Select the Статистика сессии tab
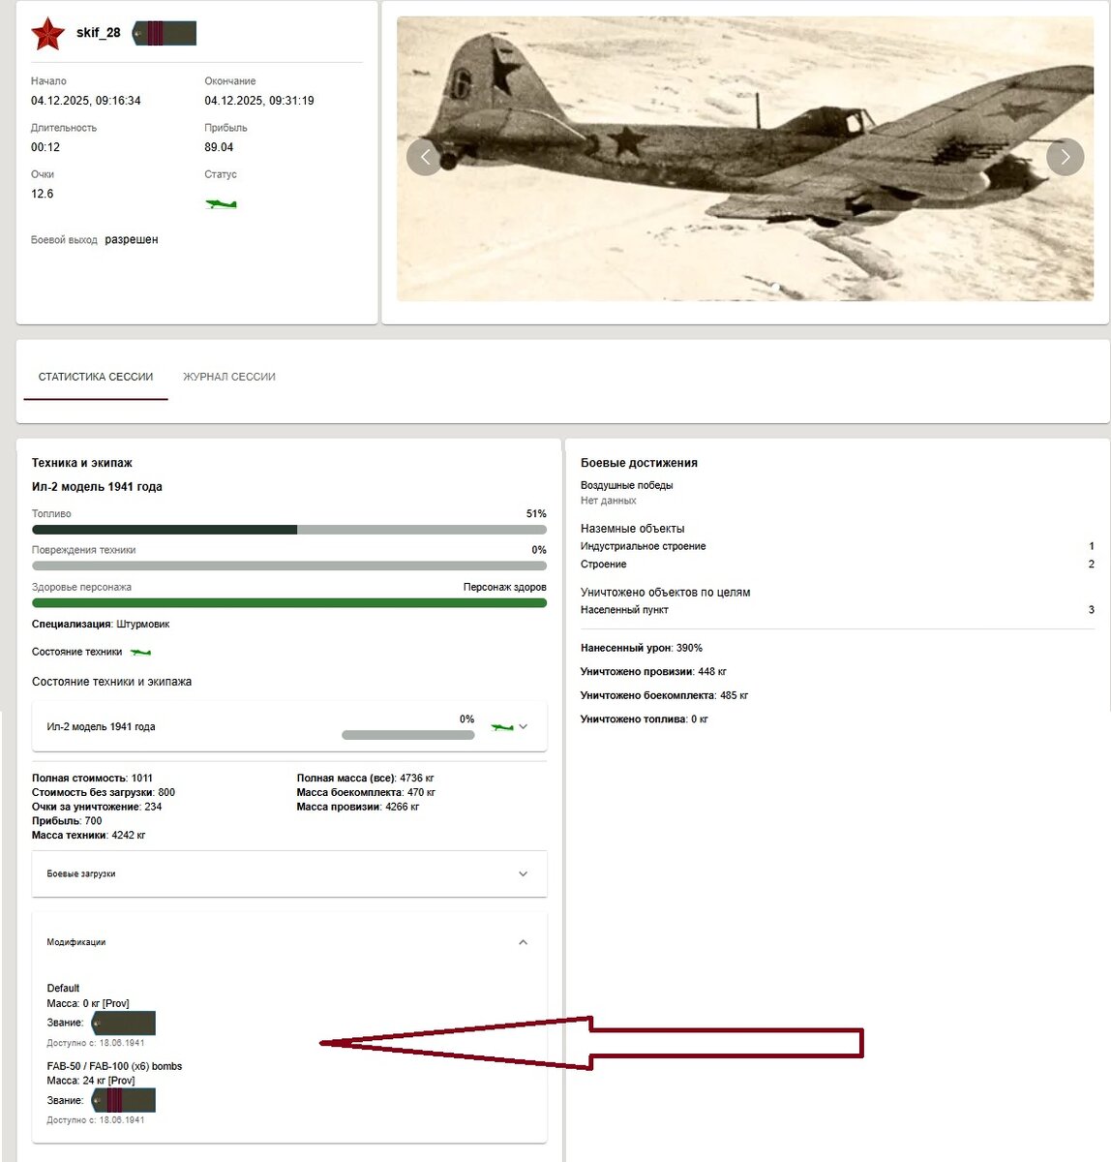The height and width of the screenshot is (1162, 1111). tap(96, 377)
